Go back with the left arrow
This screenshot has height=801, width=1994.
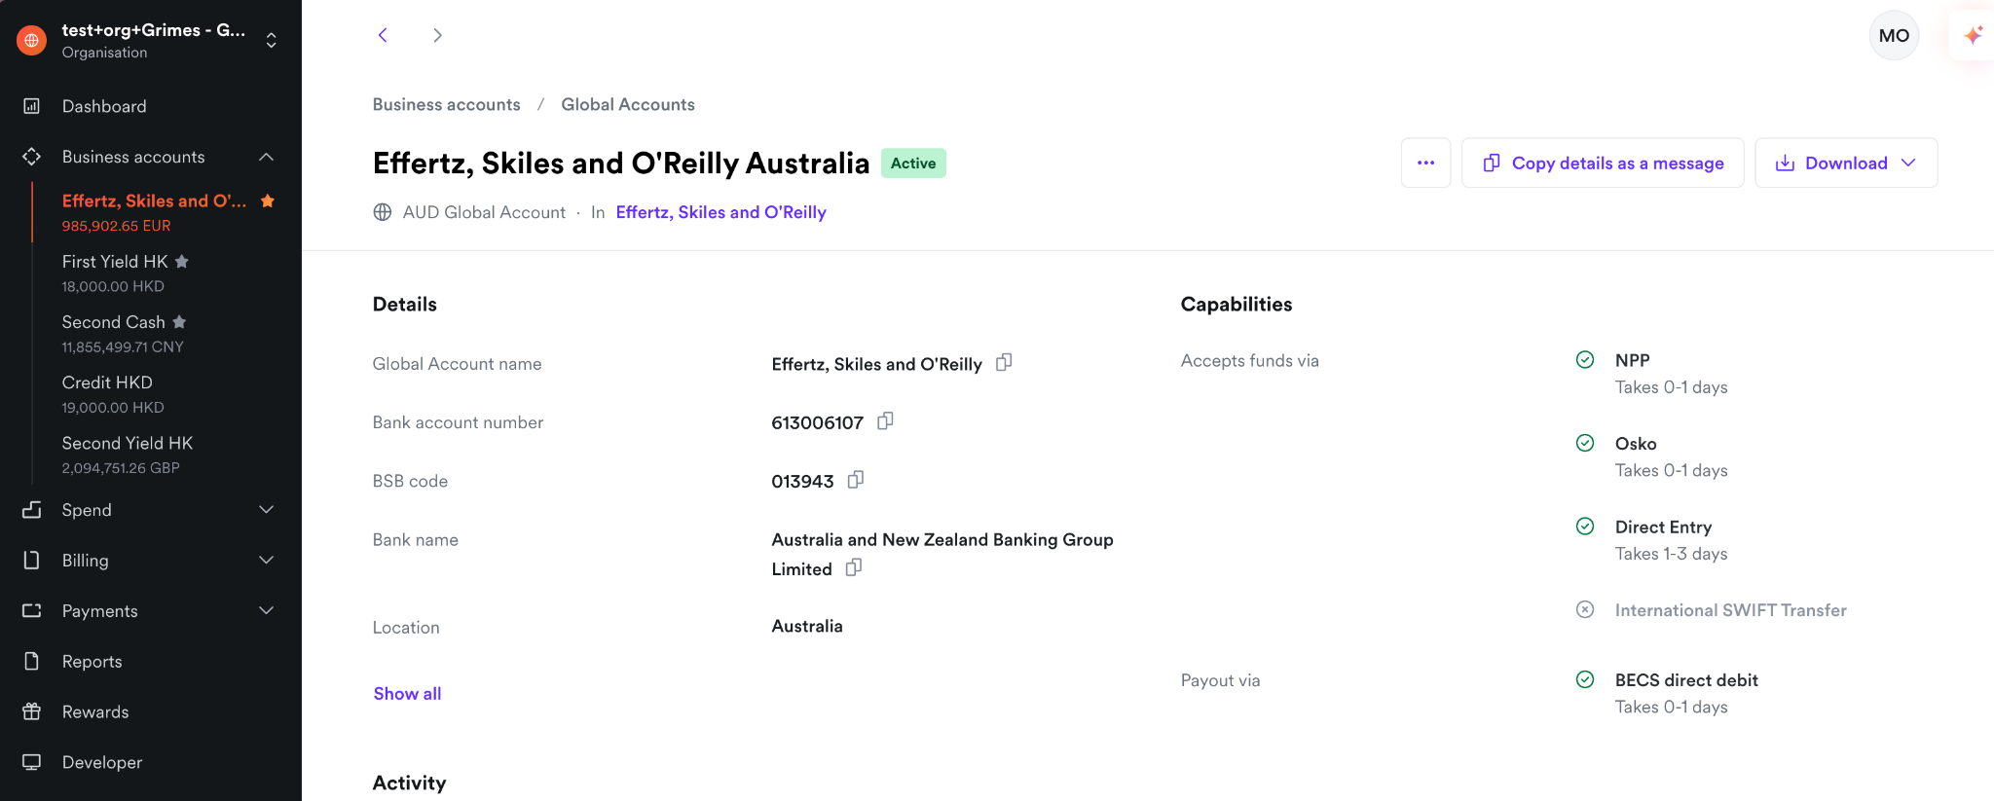[383, 35]
